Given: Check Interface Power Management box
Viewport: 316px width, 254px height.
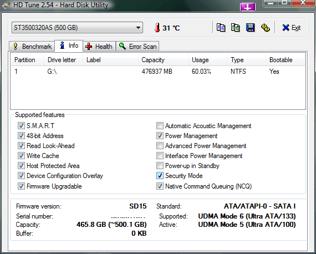Looking at the screenshot, I should pos(160,156).
